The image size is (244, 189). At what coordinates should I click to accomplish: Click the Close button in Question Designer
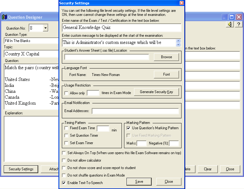(x=230, y=169)
